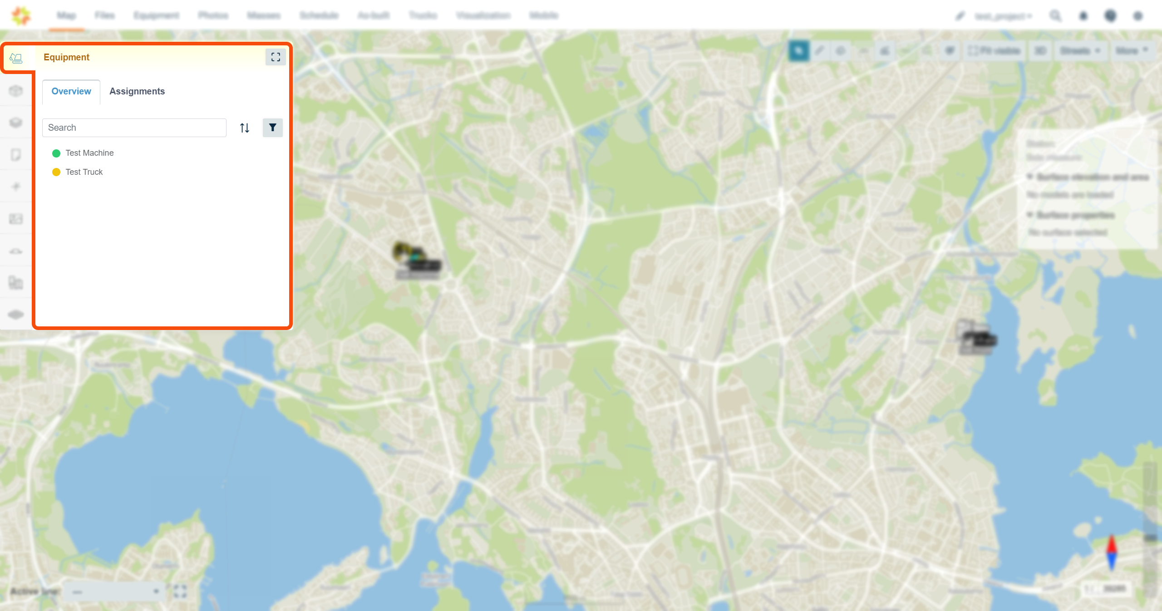This screenshot has width=1162, height=611.
Task: Click the sort order arrows icon
Action: pyautogui.click(x=245, y=128)
